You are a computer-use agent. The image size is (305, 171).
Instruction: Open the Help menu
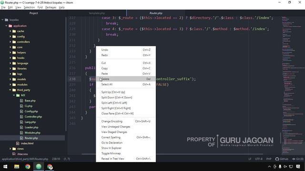pyautogui.click(x=61, y=8)
